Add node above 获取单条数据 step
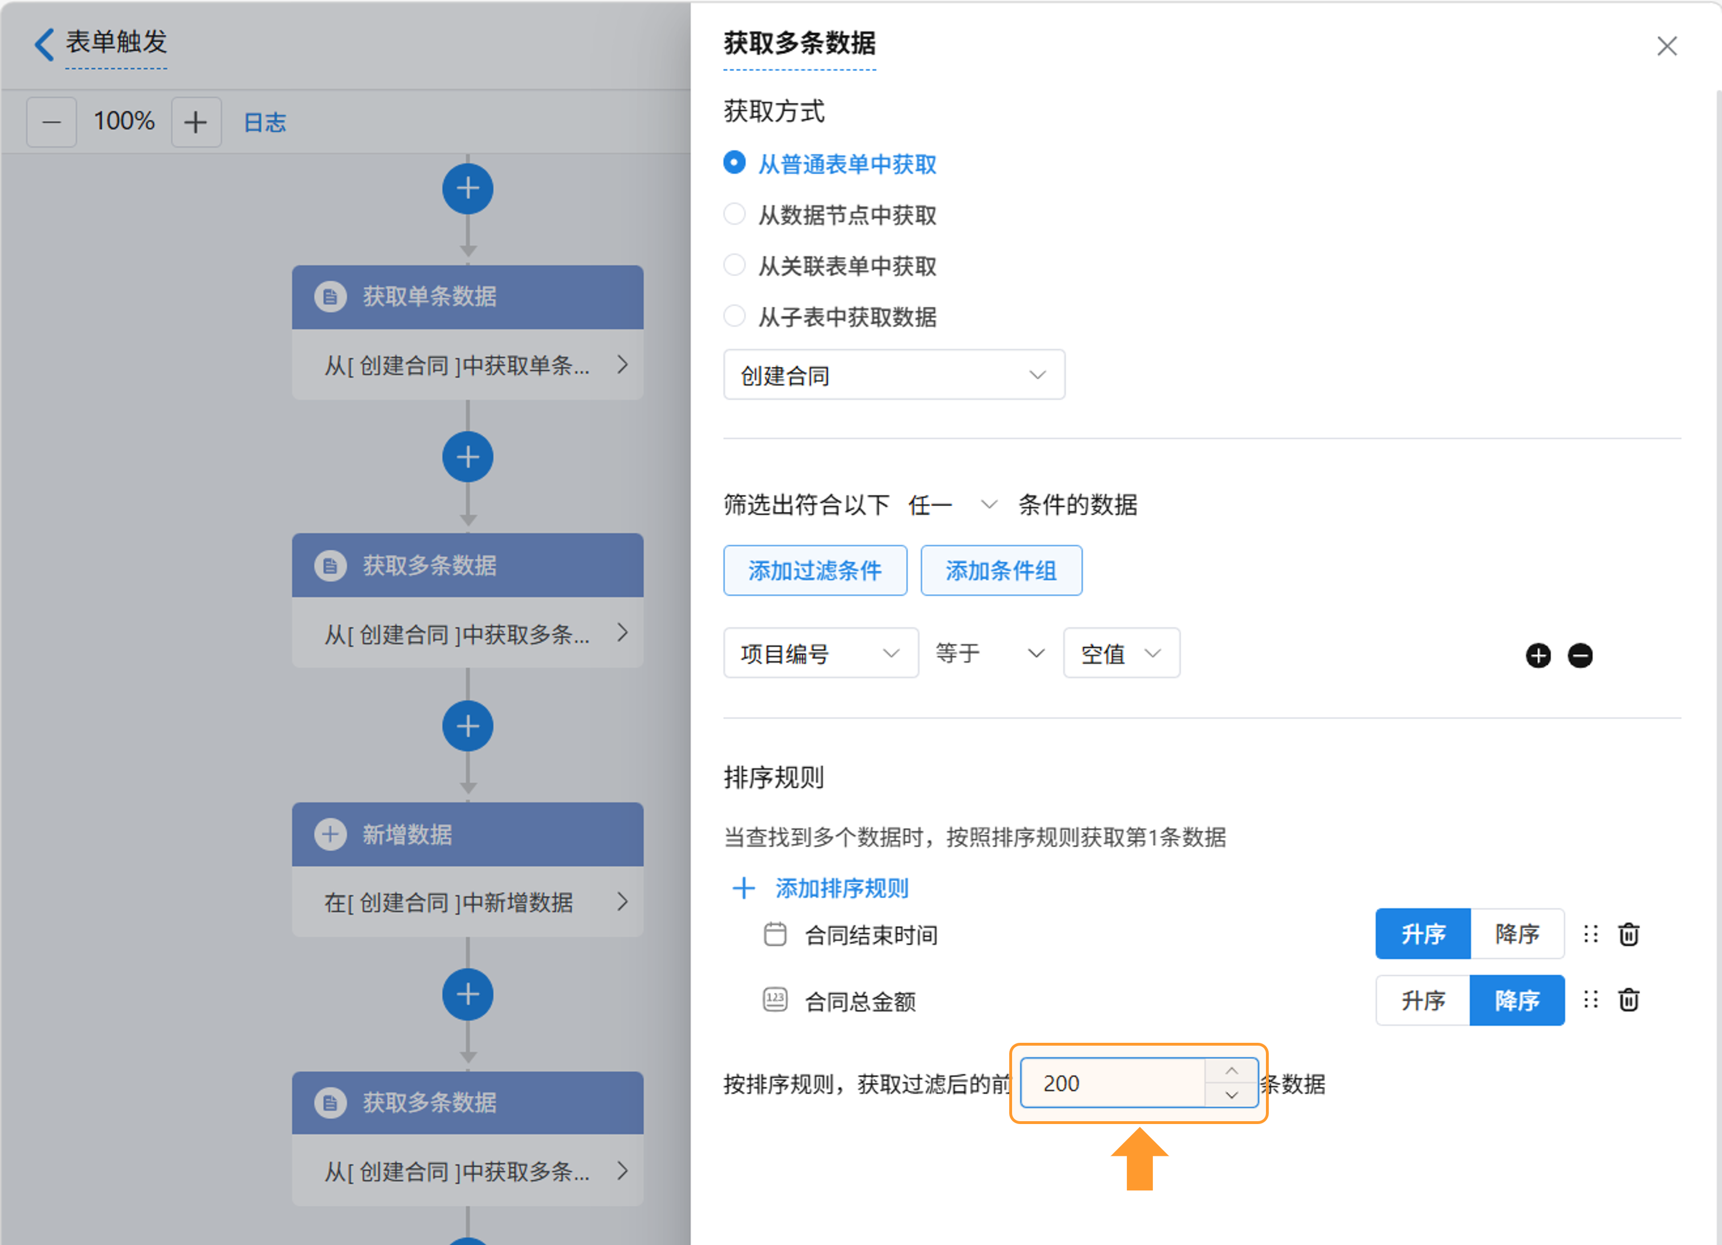This screenshot has width=1722, height=1245. click(x=468, y=189)
